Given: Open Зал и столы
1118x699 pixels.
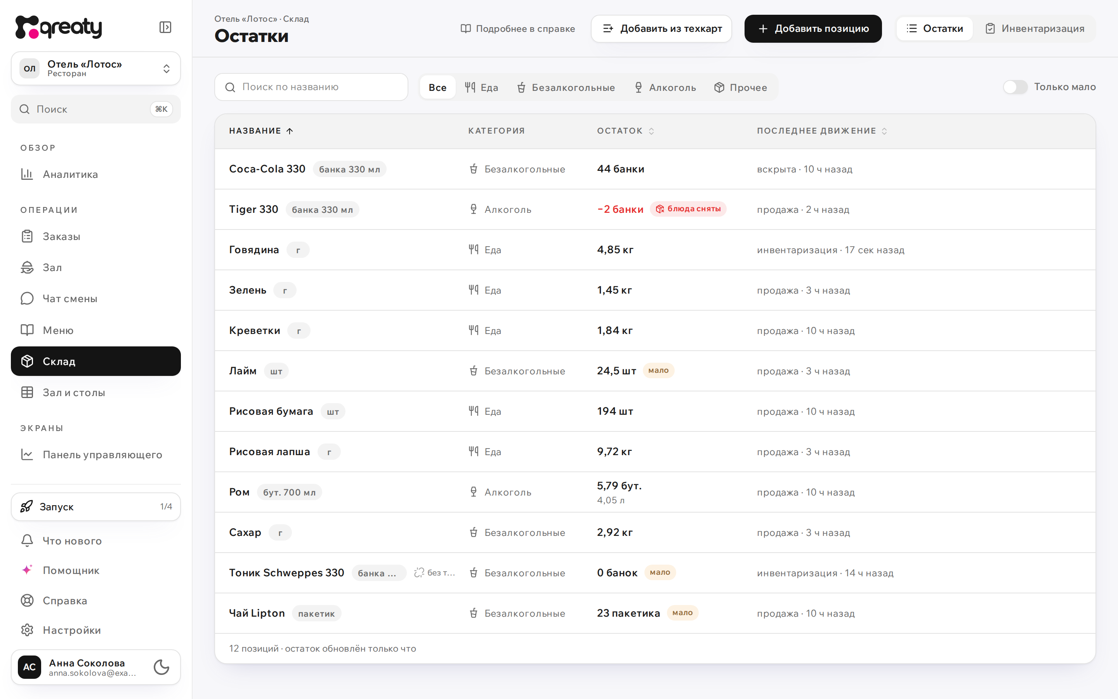Looking at the screenshot, I should click(95, 393).
